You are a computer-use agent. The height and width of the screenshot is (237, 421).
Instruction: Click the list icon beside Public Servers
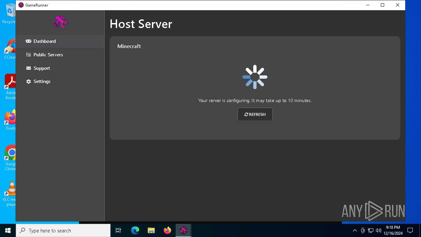pos(29,55)
